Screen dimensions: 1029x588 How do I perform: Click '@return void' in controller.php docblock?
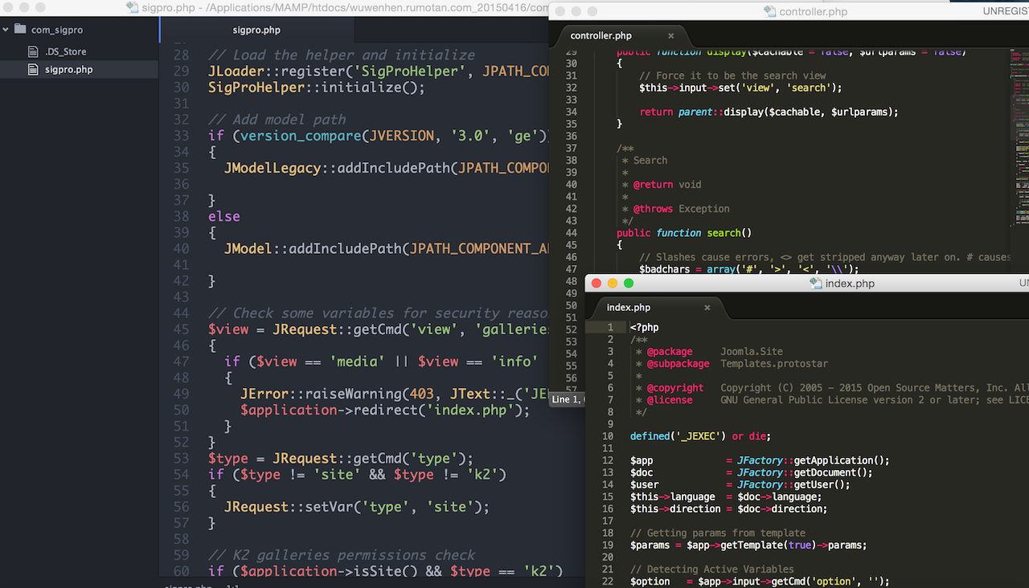click(x=667, y=184)
